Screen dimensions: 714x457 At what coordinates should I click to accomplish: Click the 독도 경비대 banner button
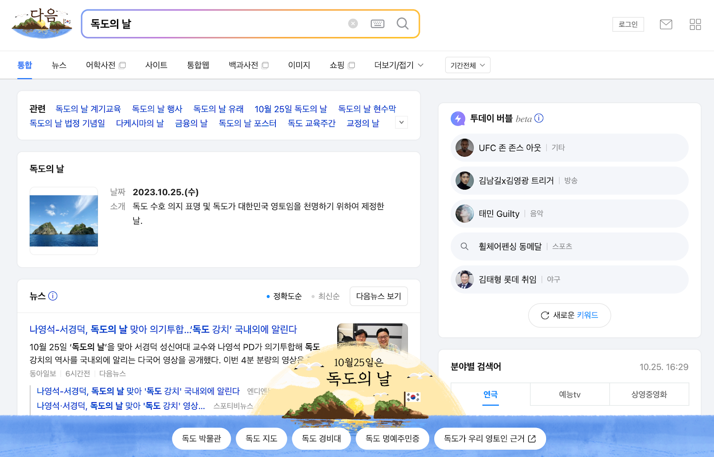coord(321,439)
